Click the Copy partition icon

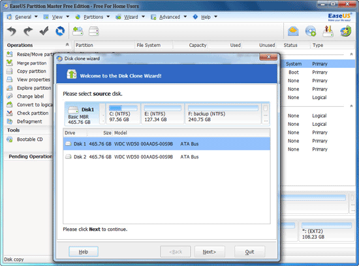click(x=10, y=71)
